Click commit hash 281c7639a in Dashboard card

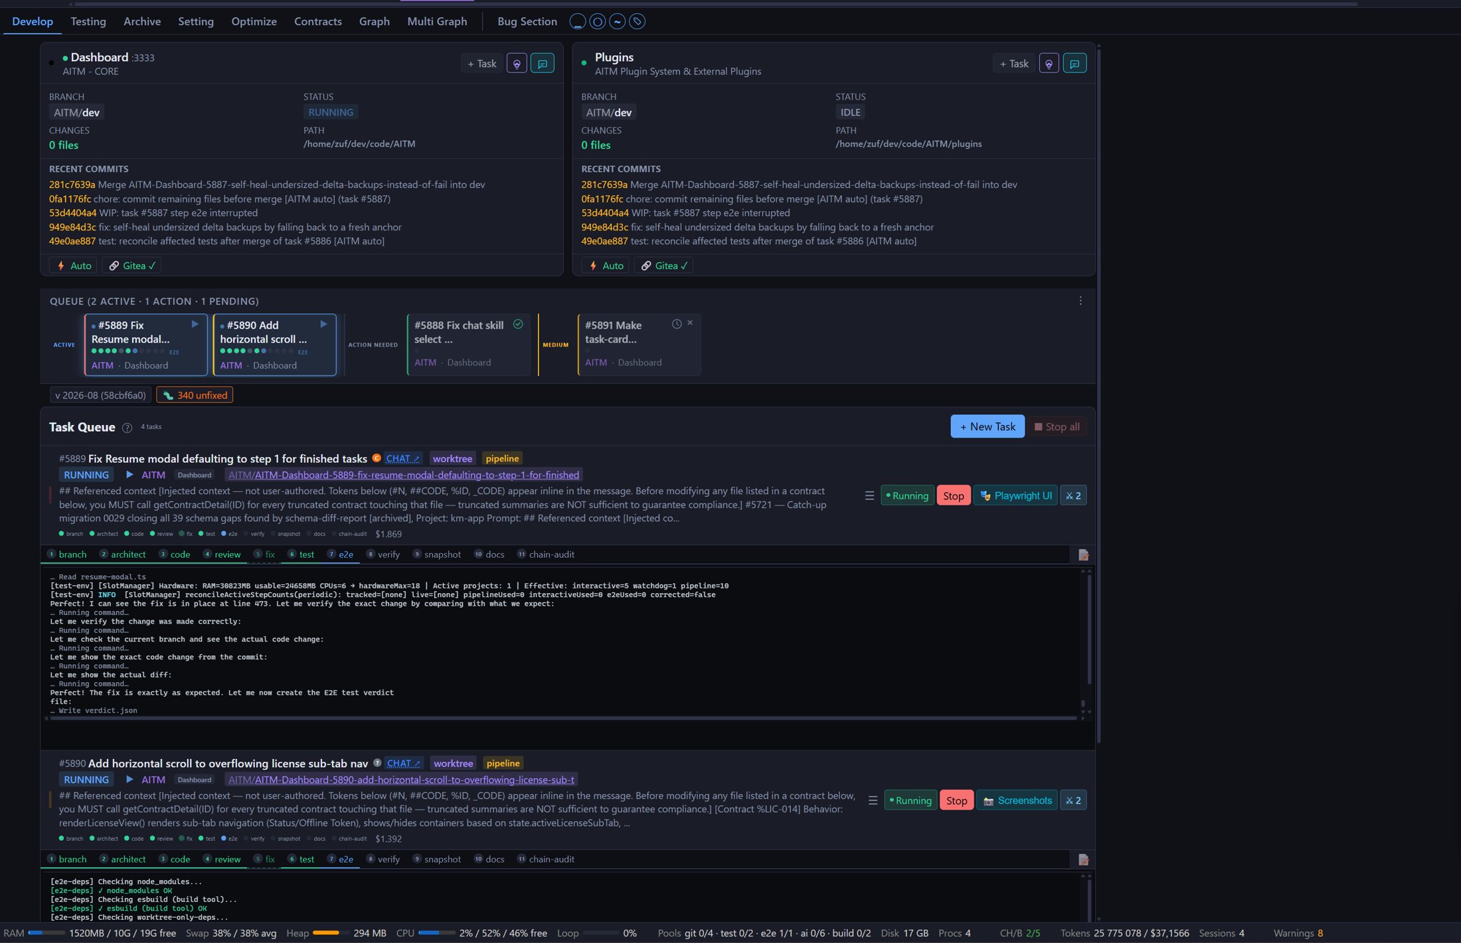click(72, 185)
